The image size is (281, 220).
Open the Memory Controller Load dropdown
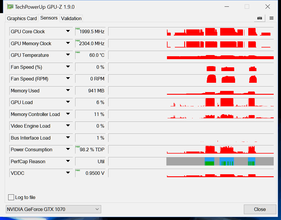68,114
